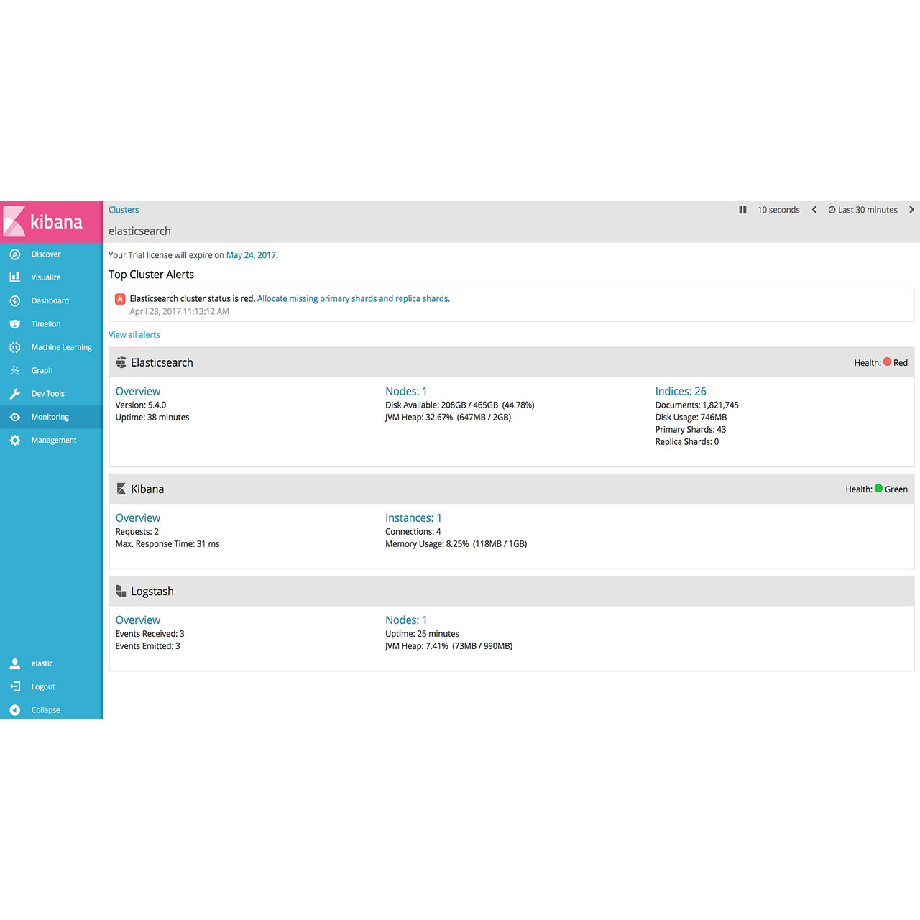The image size is (920, 920).
Task: Collapse the navigation sidebar
Action: tap(45, 709)
